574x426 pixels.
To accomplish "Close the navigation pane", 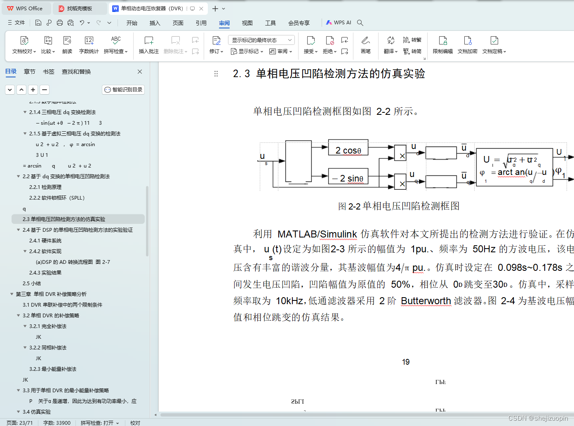I will [140, 72].
